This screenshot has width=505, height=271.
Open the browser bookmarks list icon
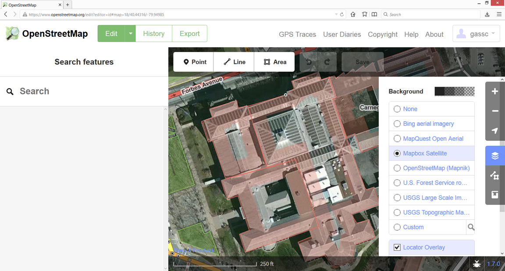(374, 14)
